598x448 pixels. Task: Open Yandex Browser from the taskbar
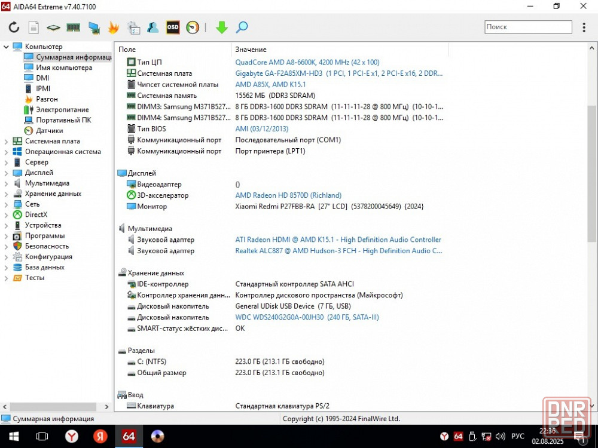click(71, 436)
